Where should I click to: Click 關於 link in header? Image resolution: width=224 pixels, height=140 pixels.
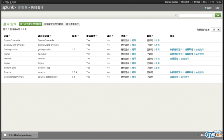[218, 8]
